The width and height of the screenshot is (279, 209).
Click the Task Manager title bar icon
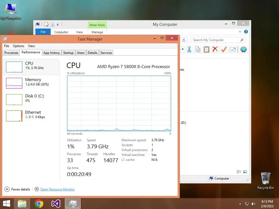pyautogui.click(x=5, y=39)
